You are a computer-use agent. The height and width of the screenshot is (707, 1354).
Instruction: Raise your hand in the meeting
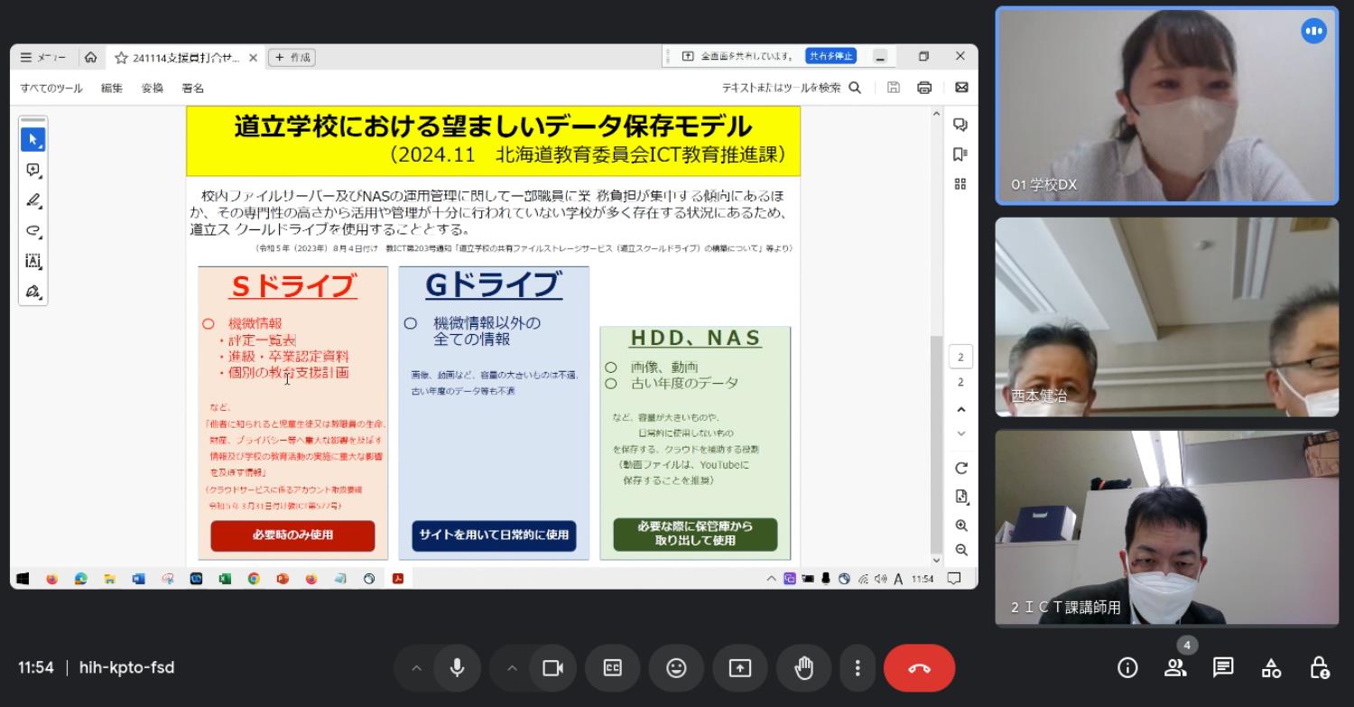[x=803, y=668]
